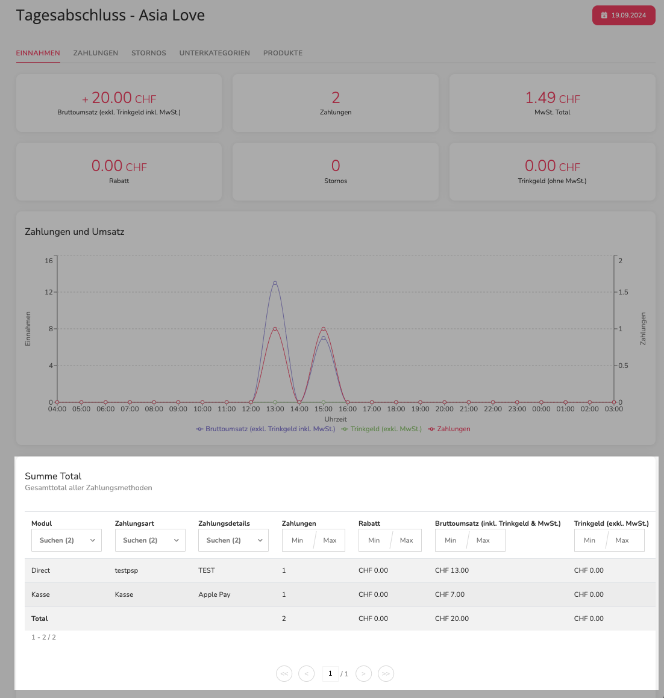Screen dimensions: 664x698
Task: Switch to the Zahlungen tab
Action: click(96, 53)
